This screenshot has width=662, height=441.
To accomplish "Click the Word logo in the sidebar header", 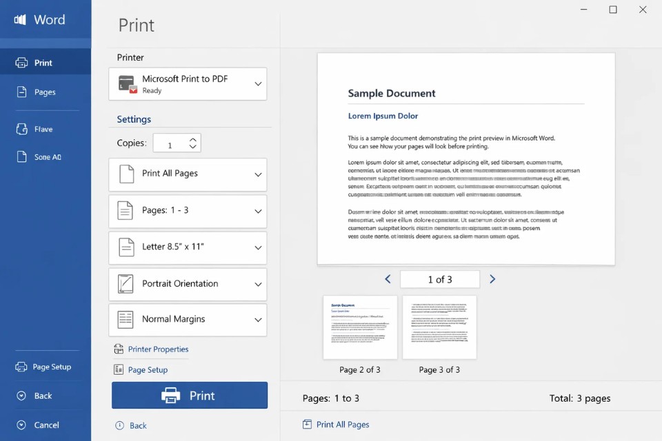I will pyautogui.click(x=21, y=19).
